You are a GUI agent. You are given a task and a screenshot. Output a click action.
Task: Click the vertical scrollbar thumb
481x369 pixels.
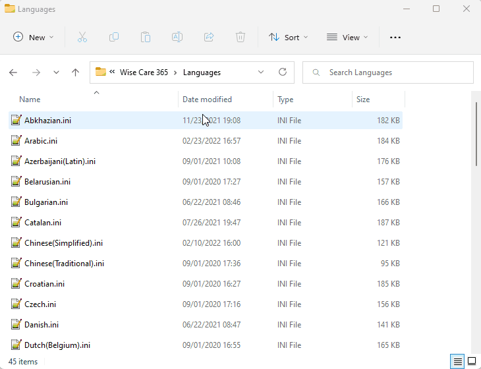476,134
